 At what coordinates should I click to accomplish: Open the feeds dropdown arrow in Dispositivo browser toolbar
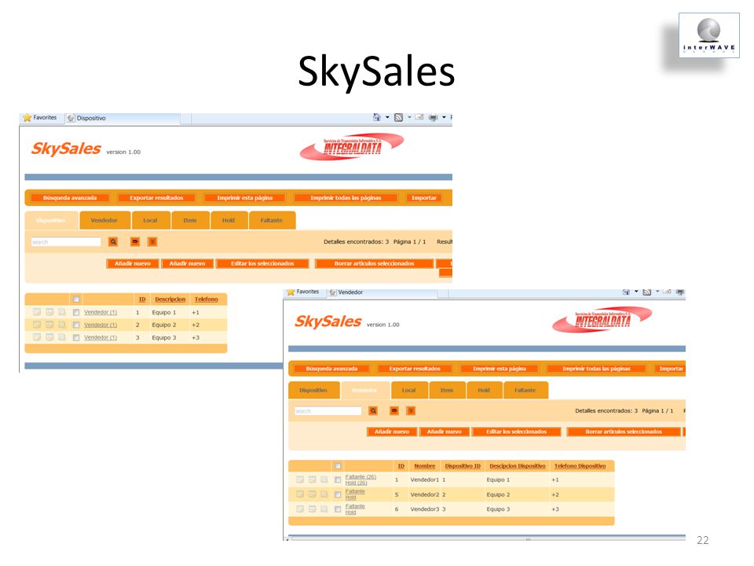[x=409, y=117]
